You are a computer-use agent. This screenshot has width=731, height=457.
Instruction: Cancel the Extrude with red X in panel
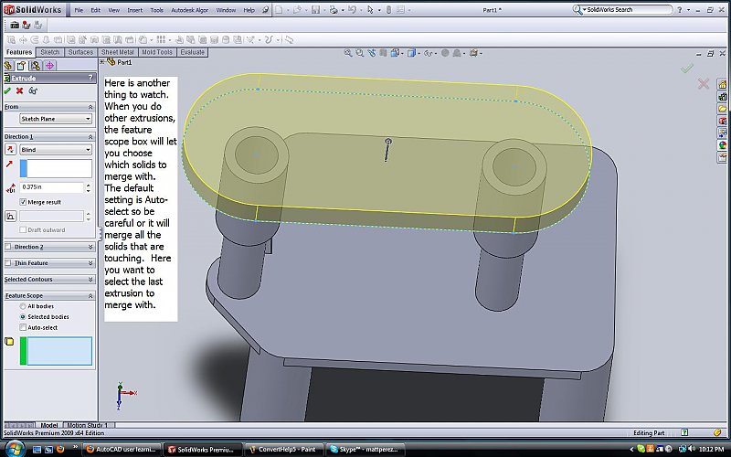point(20,91)
